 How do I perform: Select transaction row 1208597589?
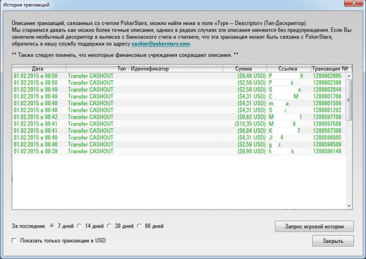(179, 124)
